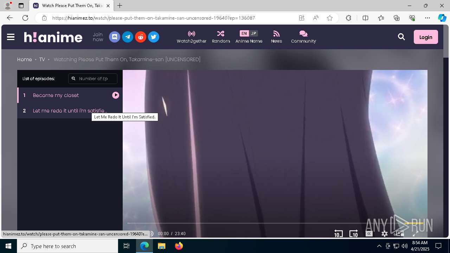Go to Home breadcrumb
The height and width of the screenshot is (253, 450).
(25, 59)
